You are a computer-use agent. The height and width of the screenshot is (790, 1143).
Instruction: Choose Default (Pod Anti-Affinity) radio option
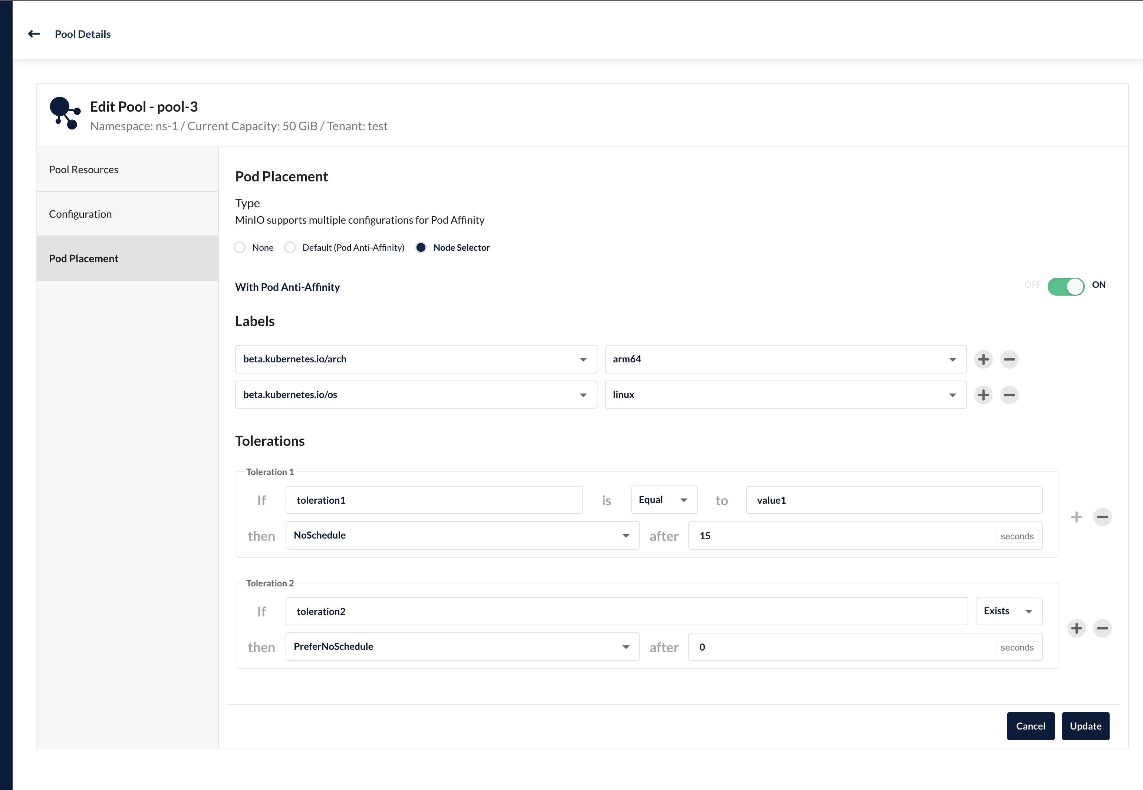point(290,247)
